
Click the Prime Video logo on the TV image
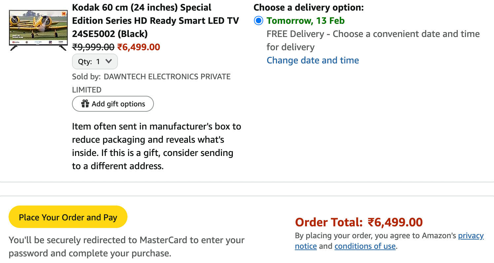(38, 42)
